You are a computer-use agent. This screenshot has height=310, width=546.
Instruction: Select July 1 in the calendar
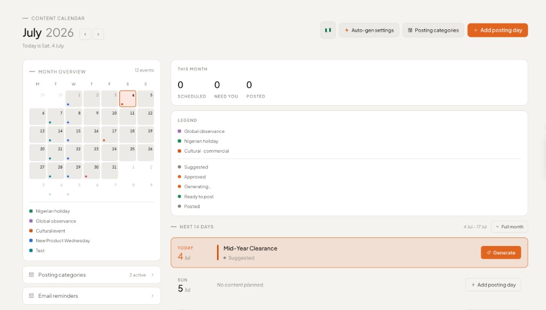pos(74,99)
